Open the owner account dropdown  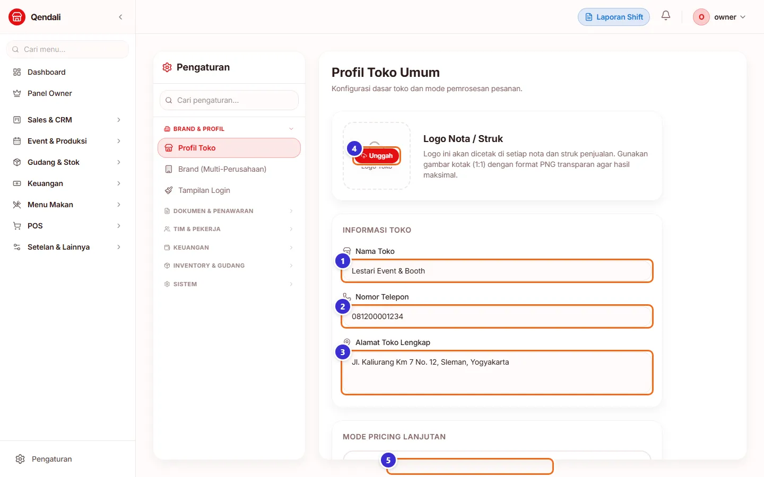[720, 17]
